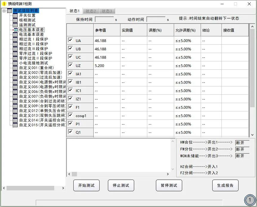Image resolution: width=257 pixels, height=207 pixels.
Task: Select the 电压基本误差 item icon
Action: pyautogui.click(x=15, y=30)
